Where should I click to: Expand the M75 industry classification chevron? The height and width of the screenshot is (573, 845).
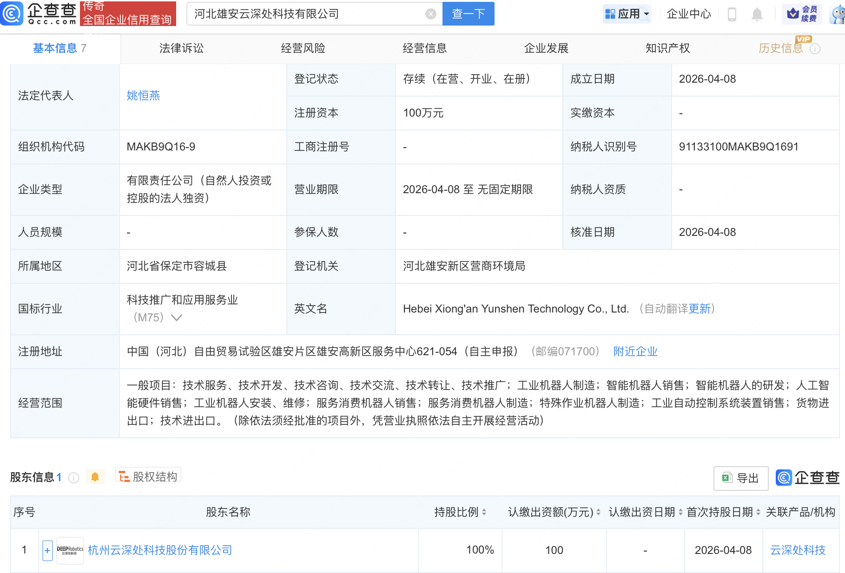click(176, 318)
